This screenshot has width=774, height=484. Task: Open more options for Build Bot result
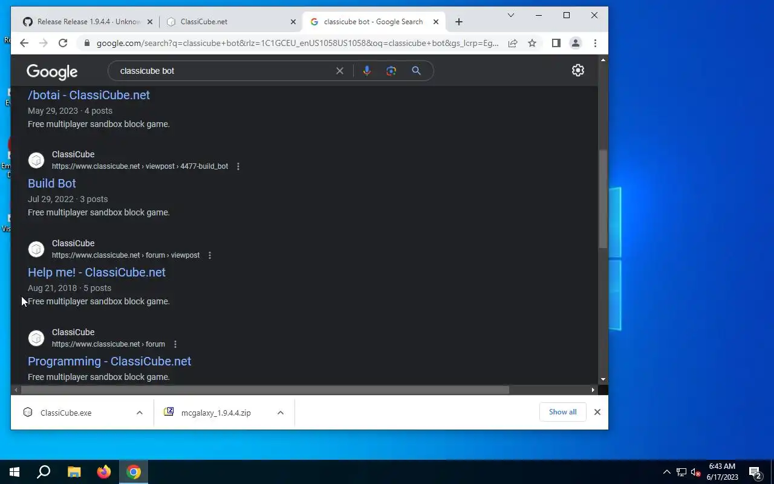click(x=238, y=166)
